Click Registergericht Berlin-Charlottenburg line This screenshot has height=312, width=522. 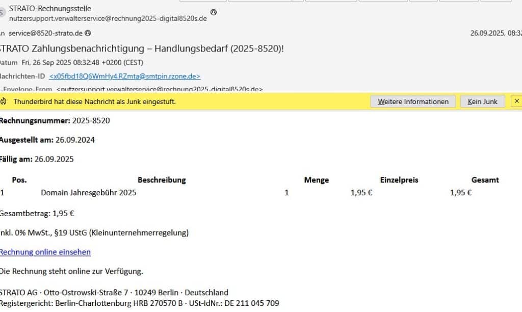pyautogui.click(x=140, y=303)
